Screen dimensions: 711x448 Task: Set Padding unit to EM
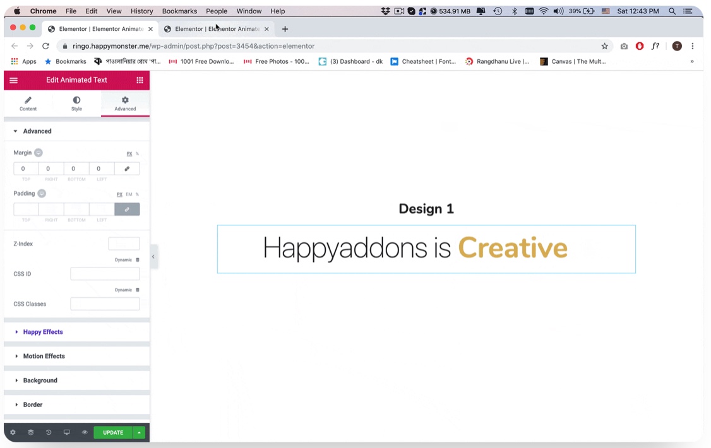[129, 194]
